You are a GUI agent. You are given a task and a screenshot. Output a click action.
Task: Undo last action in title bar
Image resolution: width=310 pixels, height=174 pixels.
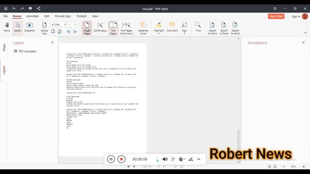click(x=14, y=9)
